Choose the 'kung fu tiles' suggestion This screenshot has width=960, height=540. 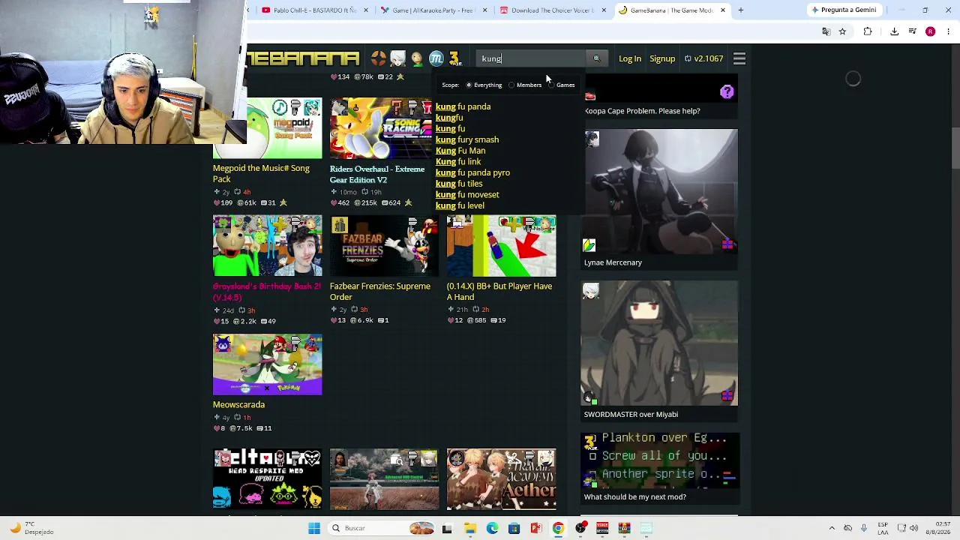458,184
